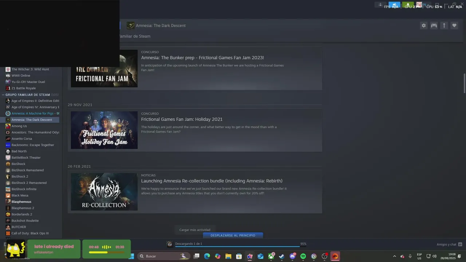Collapse GRUPO FAMILIAR DE STEAM category

28,95
